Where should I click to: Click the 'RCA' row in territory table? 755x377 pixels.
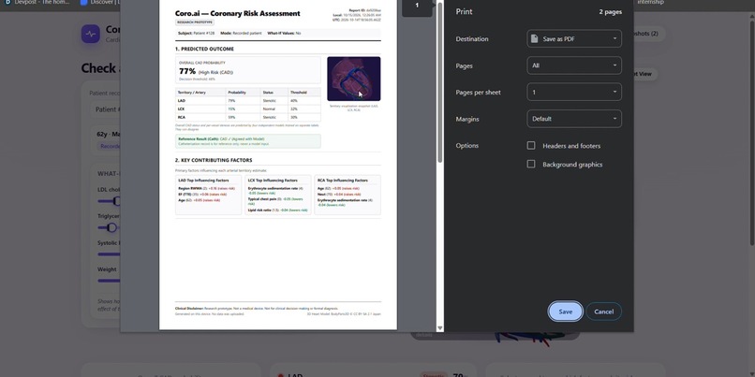tap(248, 117)
